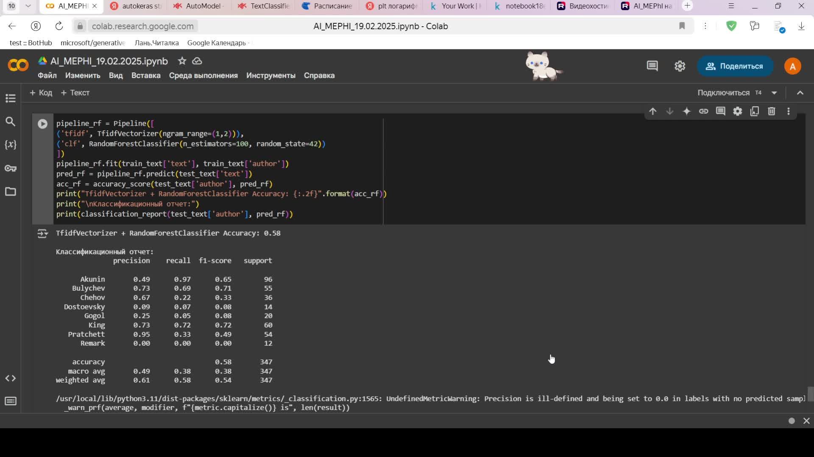Open cell more-options three-dot menu
Image resolution: width=814 pixels, height=457 pixels.
[789, 111]
